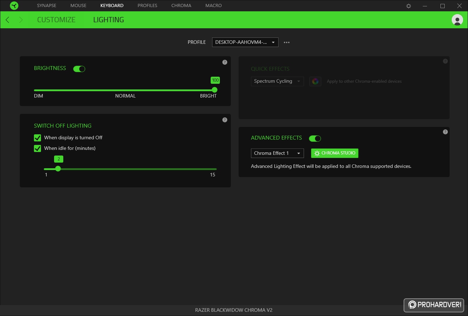468x316 pixels.
Task: Click the idle minutes slider handle
Action: 58,169
